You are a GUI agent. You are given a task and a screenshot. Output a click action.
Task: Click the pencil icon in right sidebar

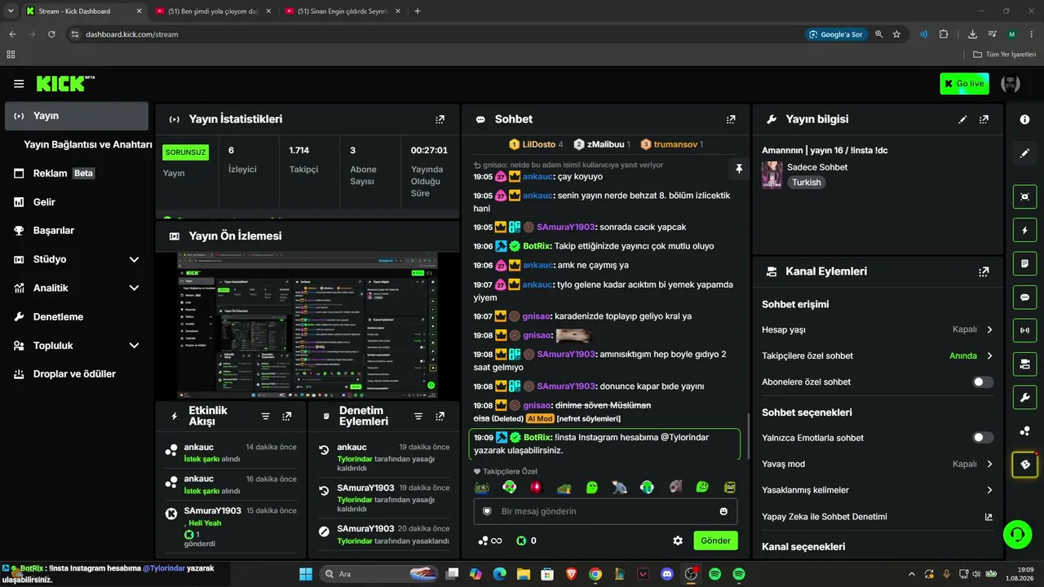[x=1025, y=153]
